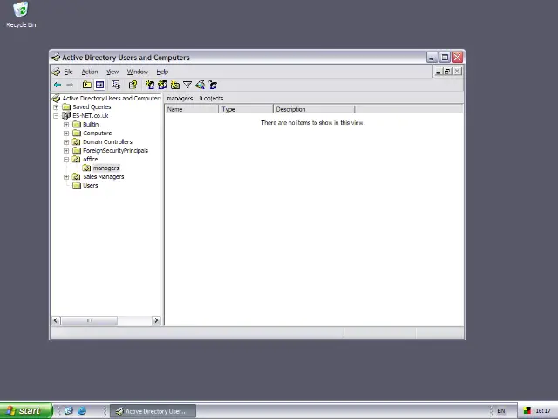
Task: Toggle the console tree pane button
Action: coord(99,85)
